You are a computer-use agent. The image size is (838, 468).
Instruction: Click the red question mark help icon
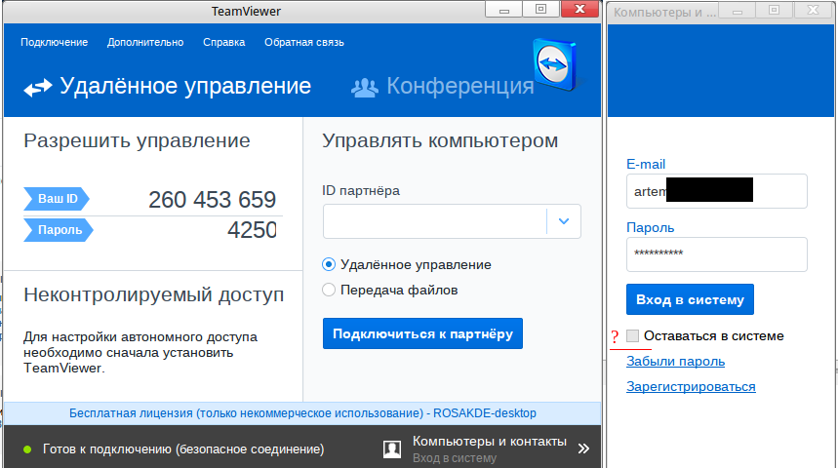coord(615,336)
